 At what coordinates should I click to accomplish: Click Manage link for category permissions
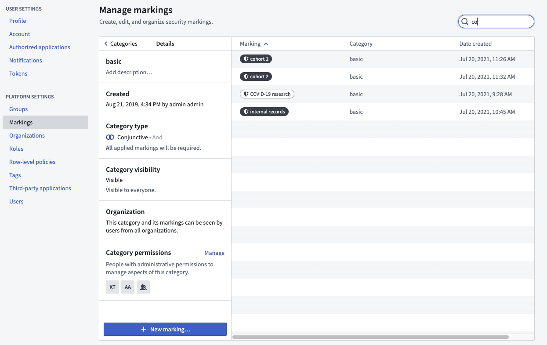click(x=214, y=253)
